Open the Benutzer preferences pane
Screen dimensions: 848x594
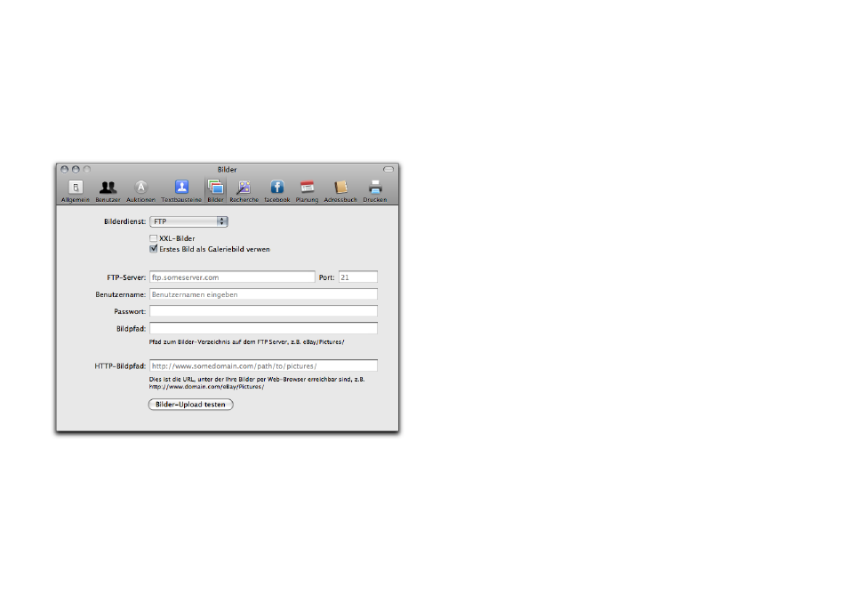(108, 191)
